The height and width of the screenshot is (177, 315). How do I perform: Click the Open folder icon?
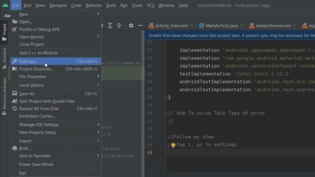14,22
